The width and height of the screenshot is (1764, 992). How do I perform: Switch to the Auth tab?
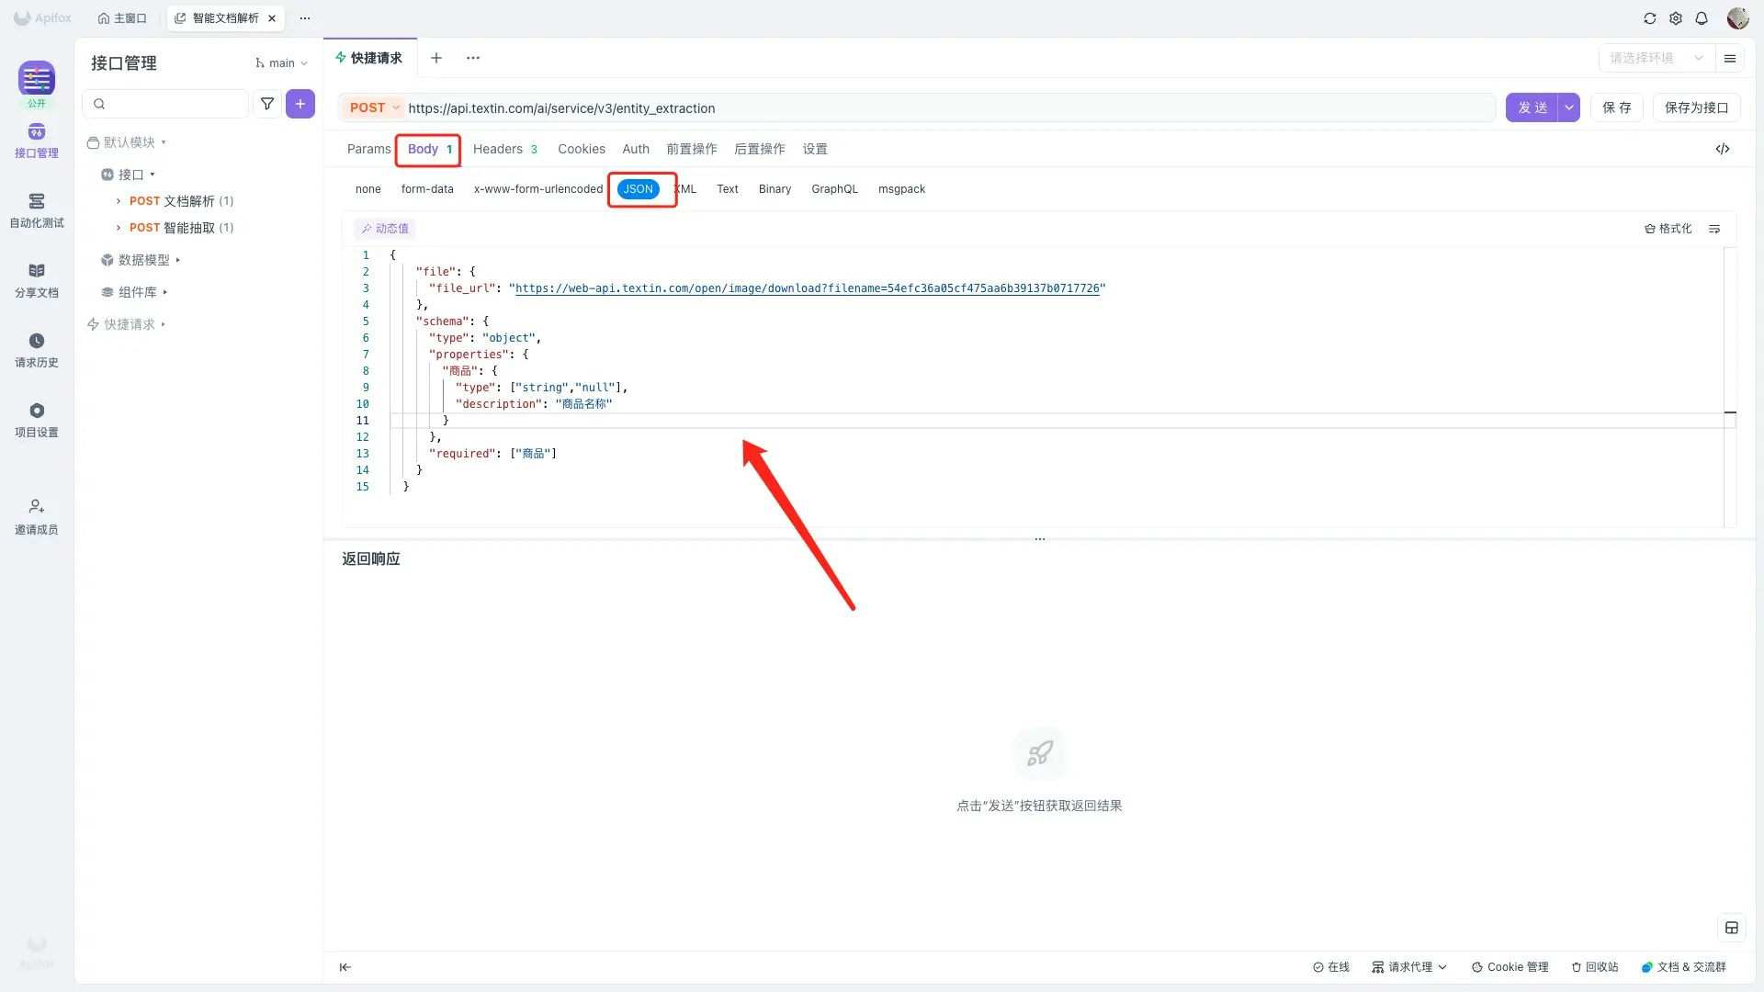[636, 149]
